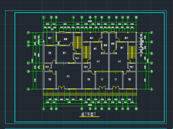Click the leftmost double door on bottom wall
173x129 pixels.
point(61,88)
